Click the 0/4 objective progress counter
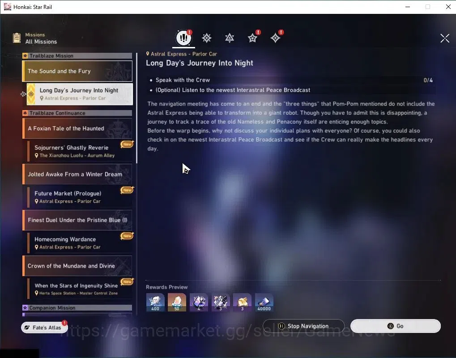Image resolution: width=456 pixels, height=358 pixels. [x=428, y=80]
